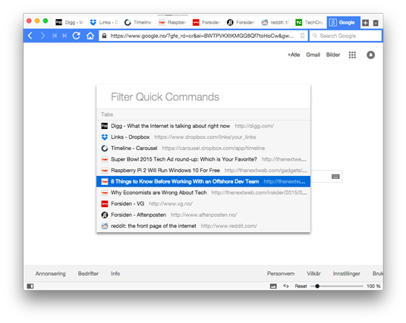The image size is (406, 323).
Task: Open the Gmail link
Action: pos(313,55)
